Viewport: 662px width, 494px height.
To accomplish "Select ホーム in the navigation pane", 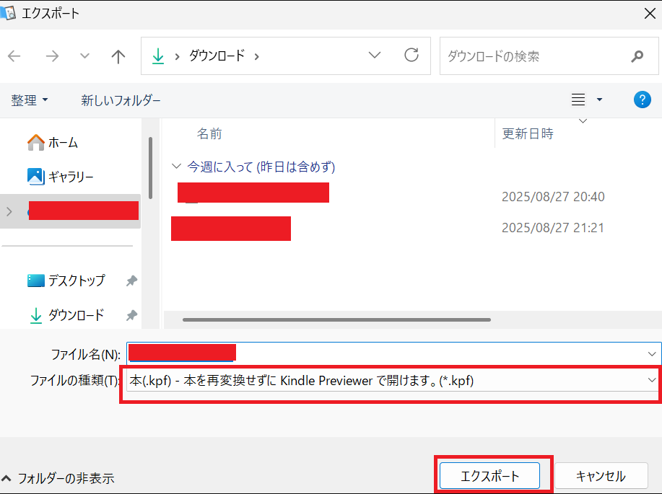I will point(53,143).
